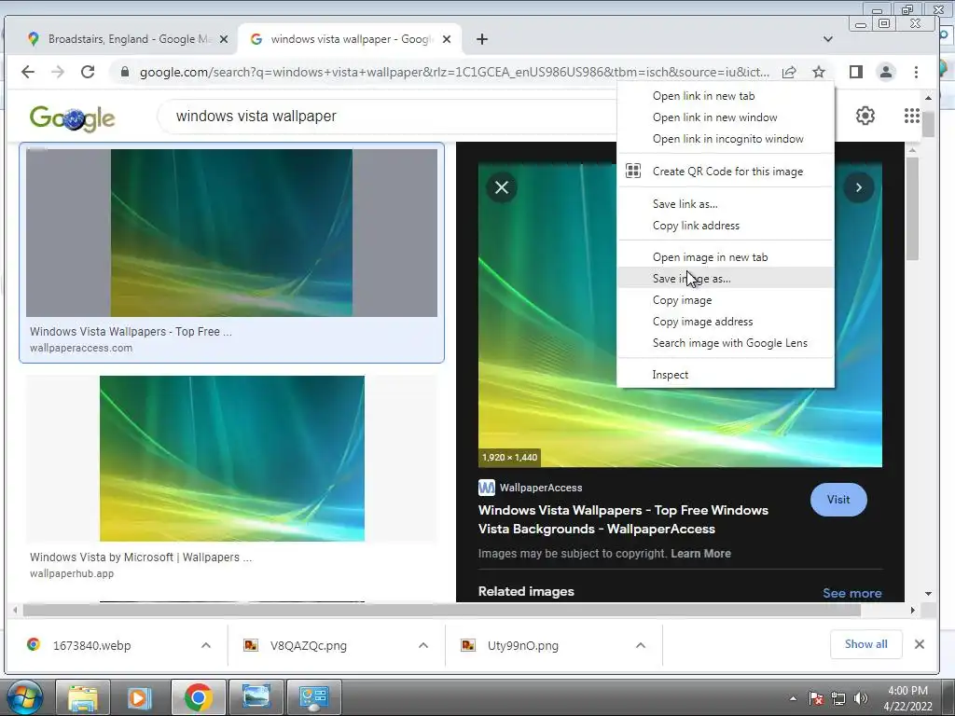Click the picture viewer taskbar icon
This screenshot has width=955, height=716.
pos(256,697)
